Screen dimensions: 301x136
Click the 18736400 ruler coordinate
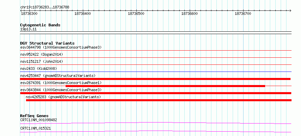pyautogui.click(x=83, y=13)
